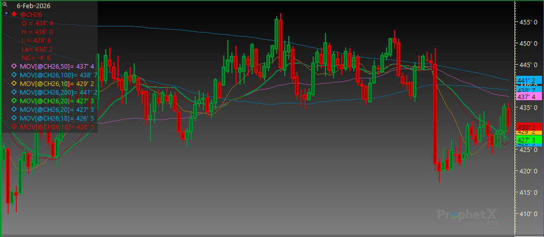Click the dark red diamond for MOV[@CH26,18]
This screenshot has height=237, width=544.
point(14,127)
